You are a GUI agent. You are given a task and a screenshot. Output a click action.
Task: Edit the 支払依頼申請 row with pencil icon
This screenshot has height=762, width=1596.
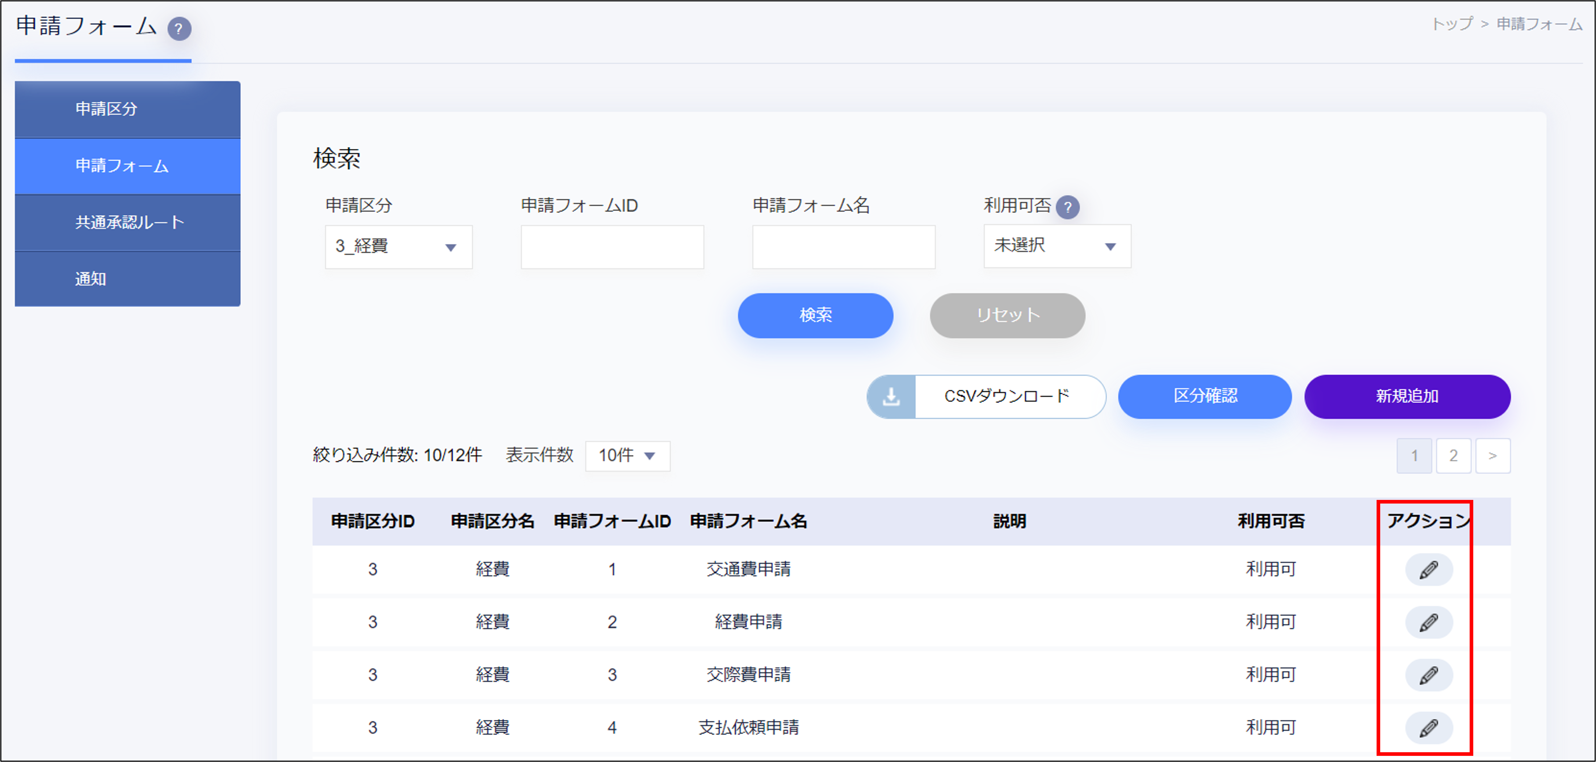[x=1428, y=727]
